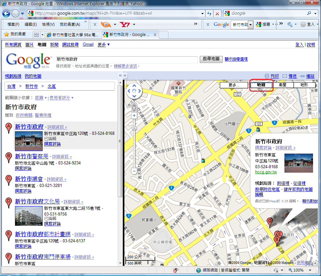The image size is (321, 276).
Task: Switch map view to 地形 terrain
Action: click(304, 85)
